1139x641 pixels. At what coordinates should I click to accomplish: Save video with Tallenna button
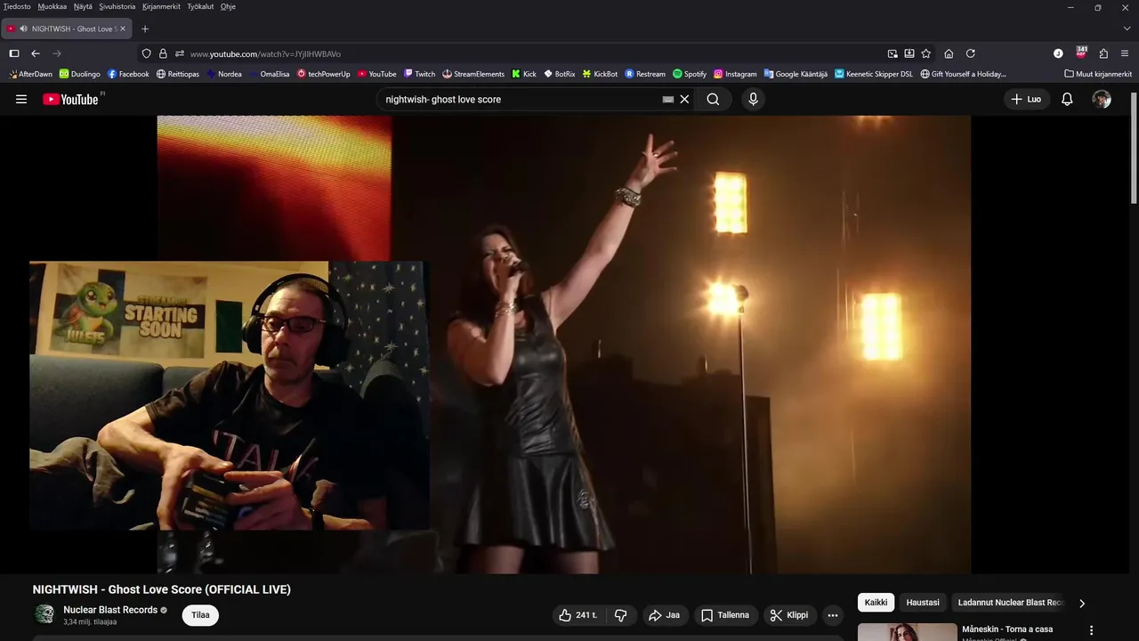click(x=724, y=615)
